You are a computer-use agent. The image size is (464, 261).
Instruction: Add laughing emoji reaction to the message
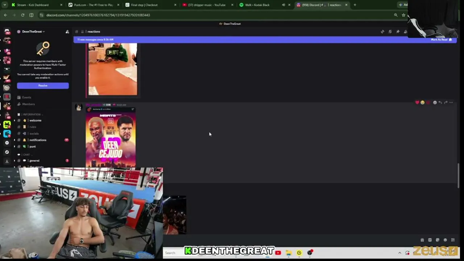pos(422,103)
